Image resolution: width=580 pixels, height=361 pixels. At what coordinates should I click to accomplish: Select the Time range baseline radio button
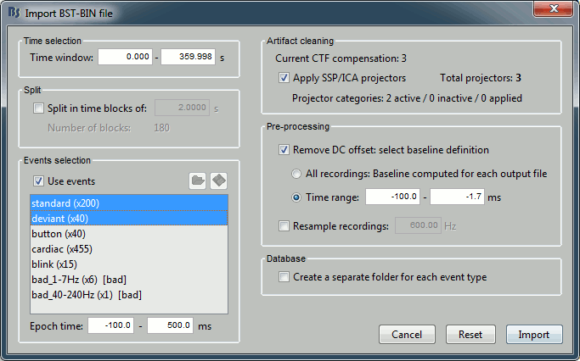click(296, 197)
